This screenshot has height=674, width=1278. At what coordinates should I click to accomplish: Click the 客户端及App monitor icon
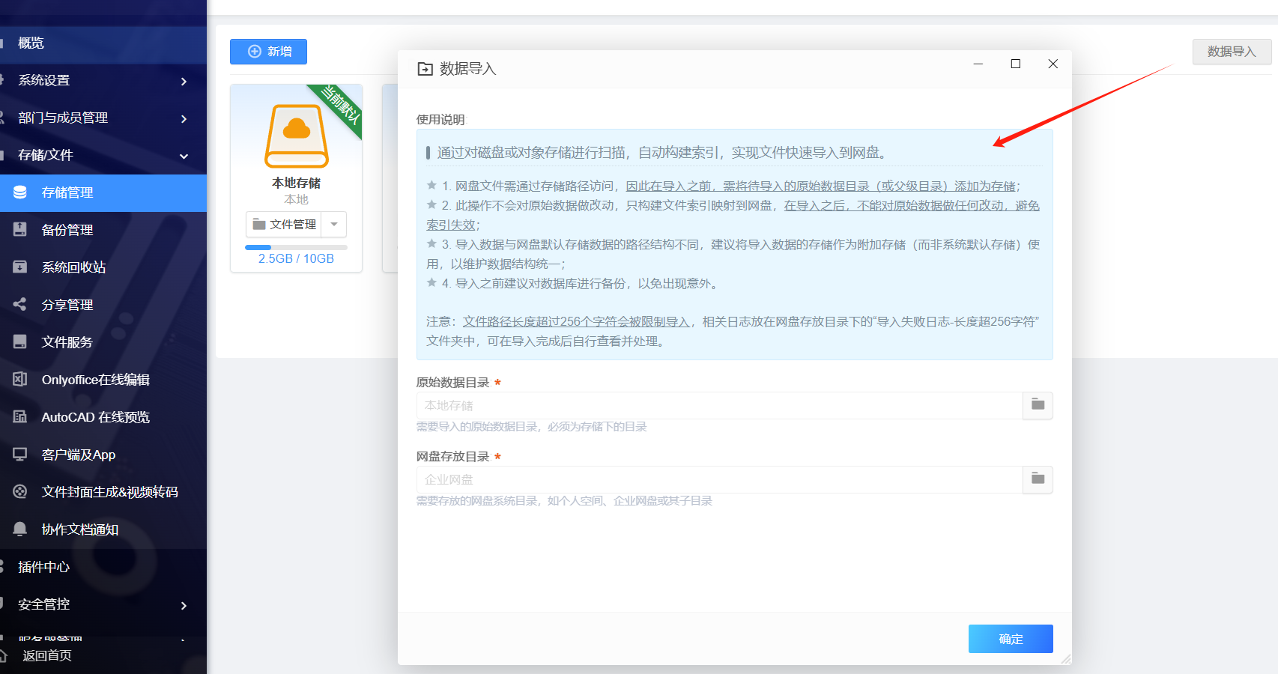[x=20, y=454]
